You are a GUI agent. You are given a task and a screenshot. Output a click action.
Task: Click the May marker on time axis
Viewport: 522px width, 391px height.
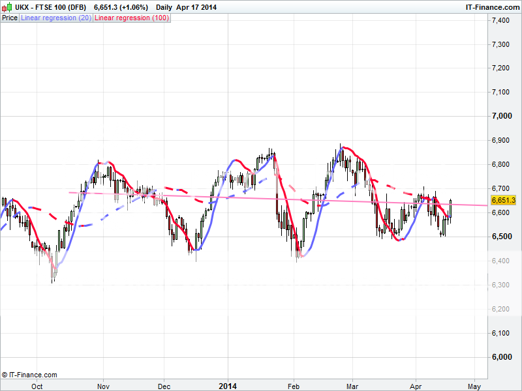click(x=477, y=386)
